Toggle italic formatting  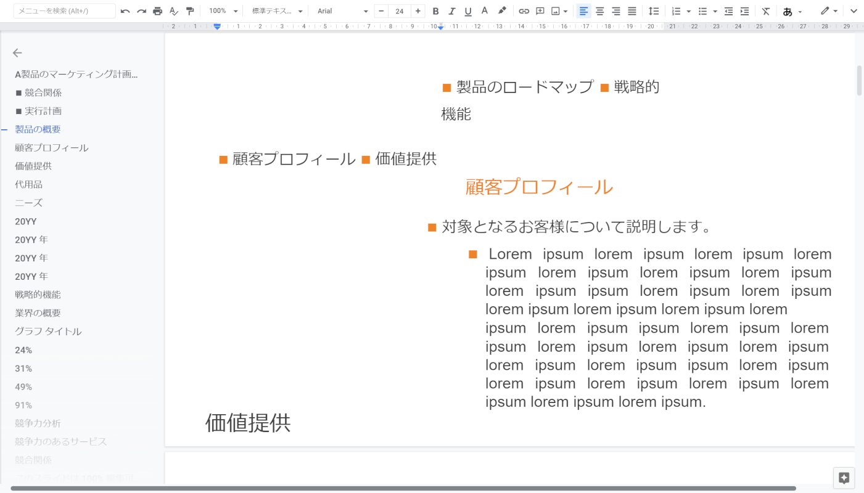point(451,11)
